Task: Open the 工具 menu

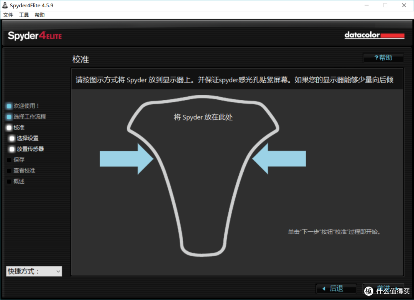Action: point(24,15)
